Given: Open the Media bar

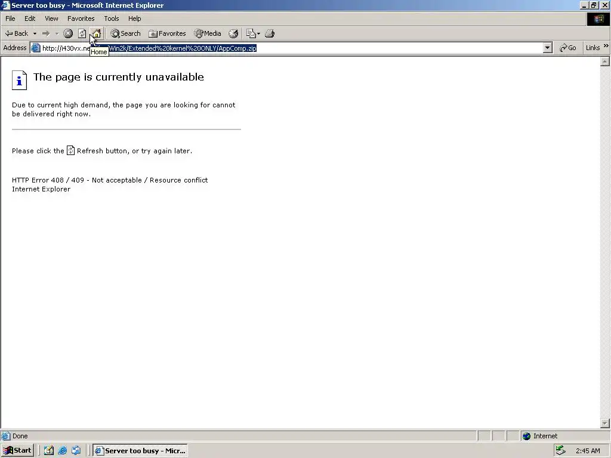Looking at the screenshot, I should click(208, 33).
